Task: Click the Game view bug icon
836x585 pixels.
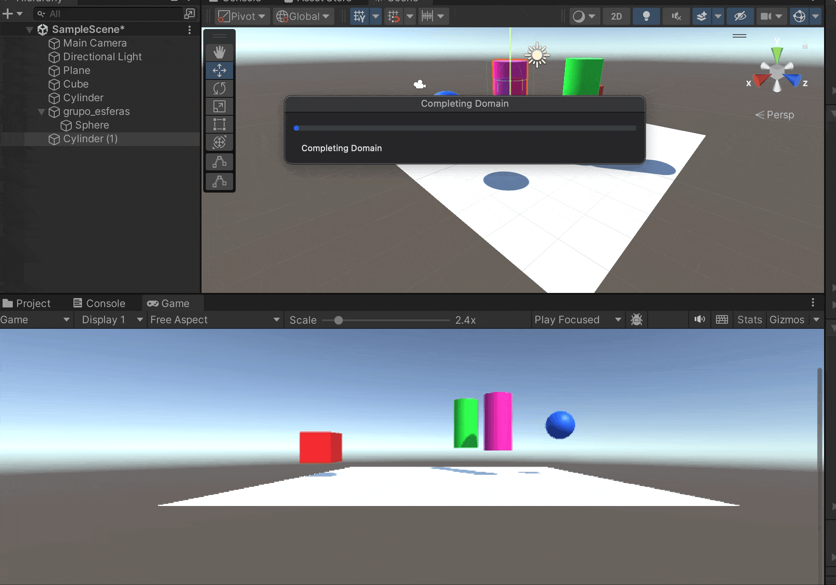Action: pos(637,320)
